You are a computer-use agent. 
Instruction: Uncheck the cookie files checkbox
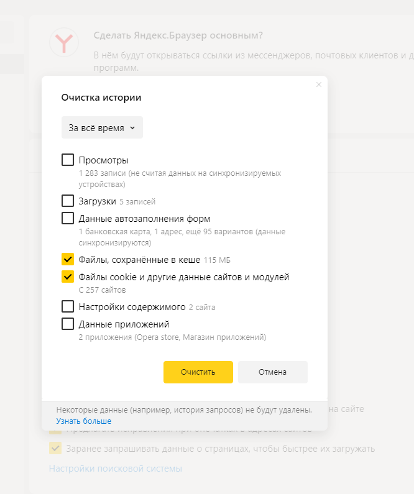68,277
